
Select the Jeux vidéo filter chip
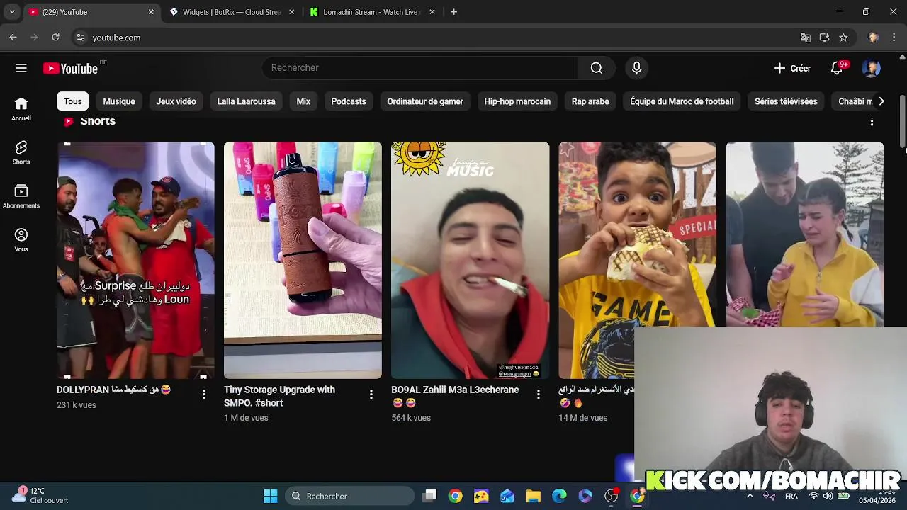pyautogui.click(x=176, y=101)
